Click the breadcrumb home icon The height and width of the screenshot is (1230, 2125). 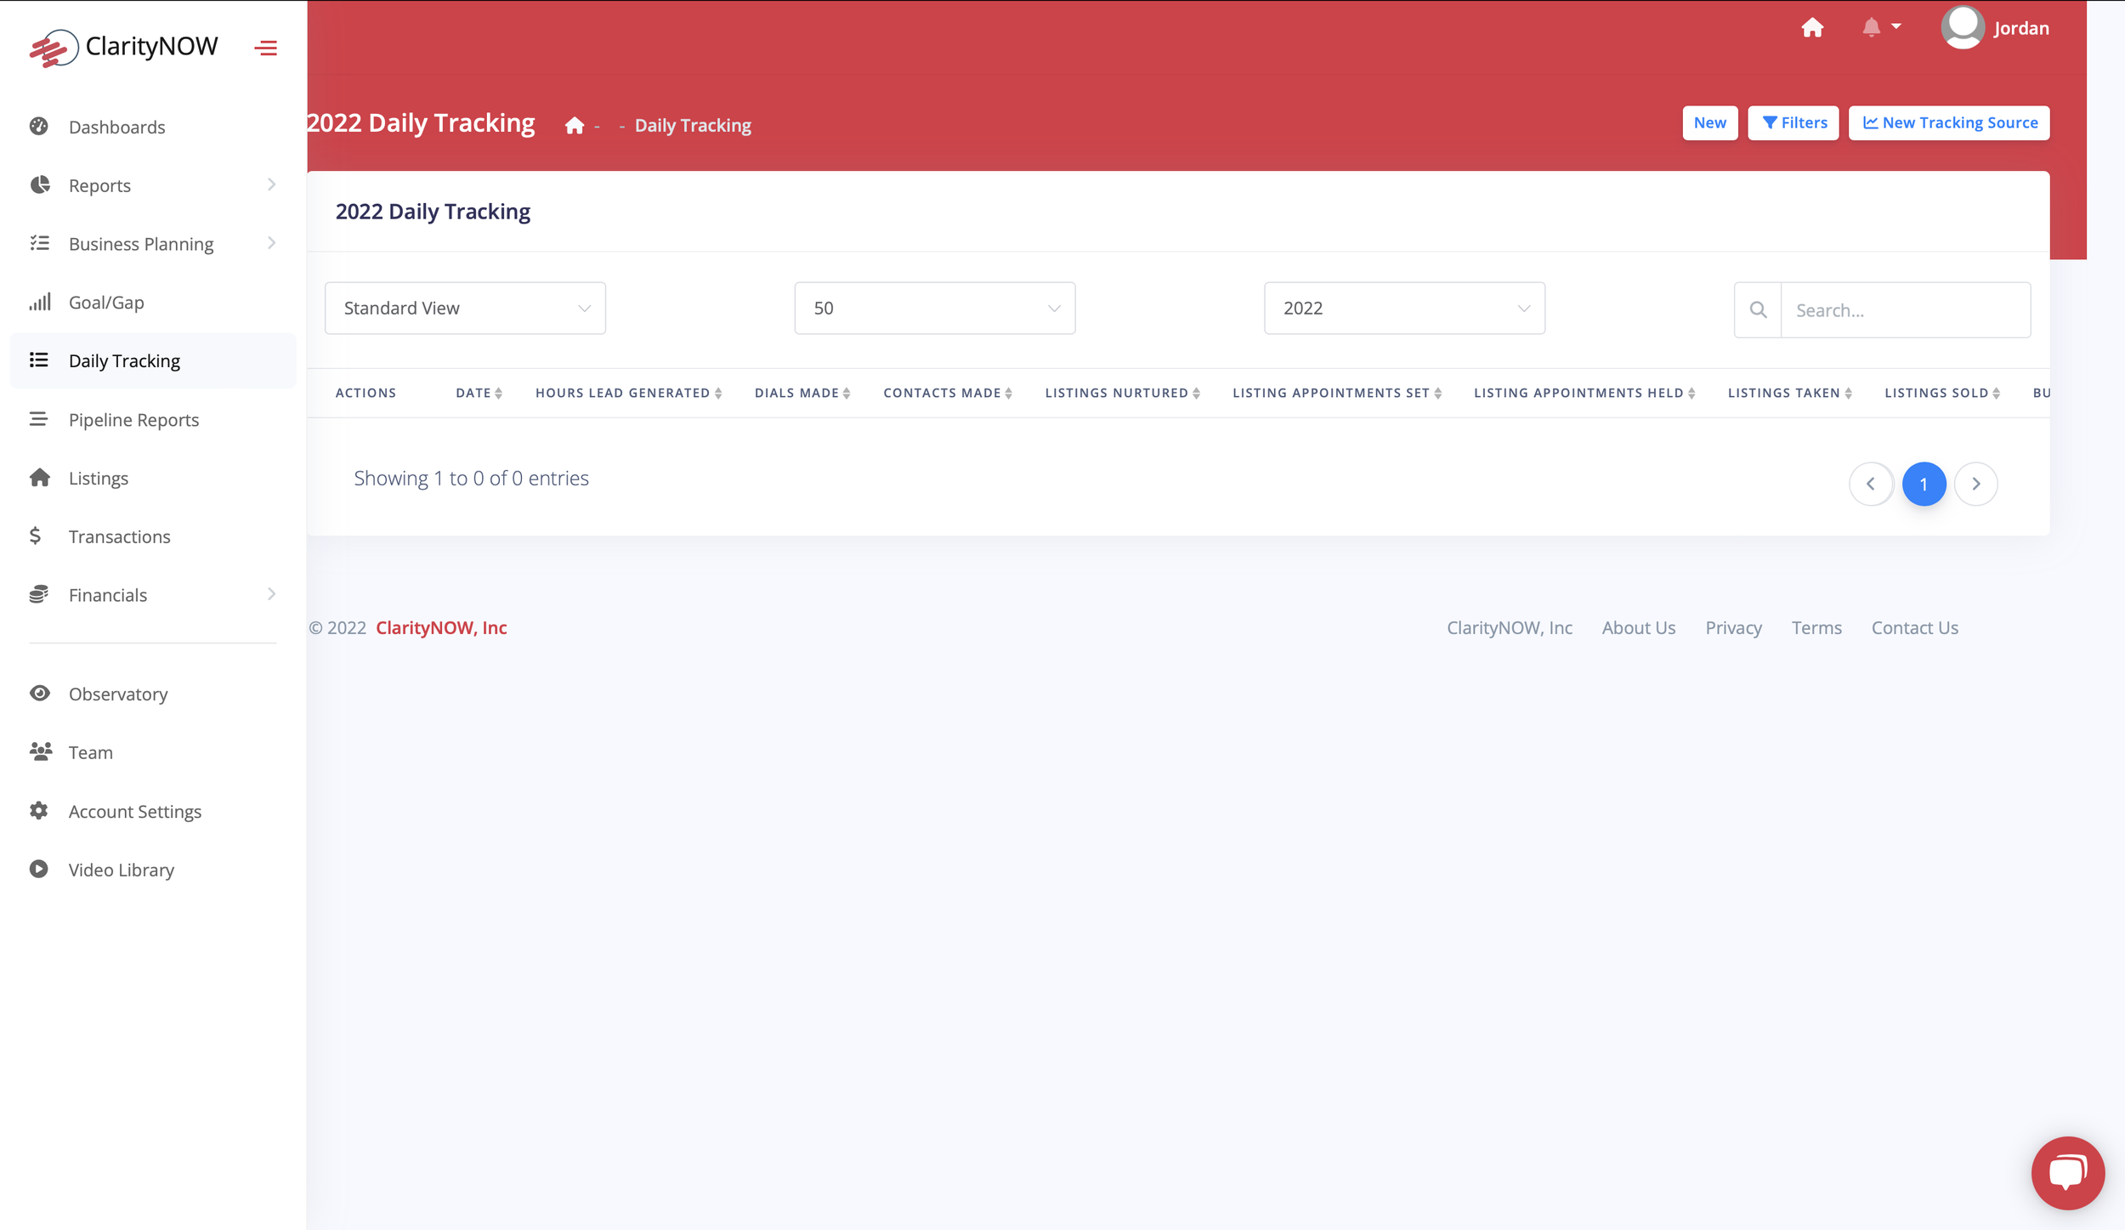coord(575,126)
